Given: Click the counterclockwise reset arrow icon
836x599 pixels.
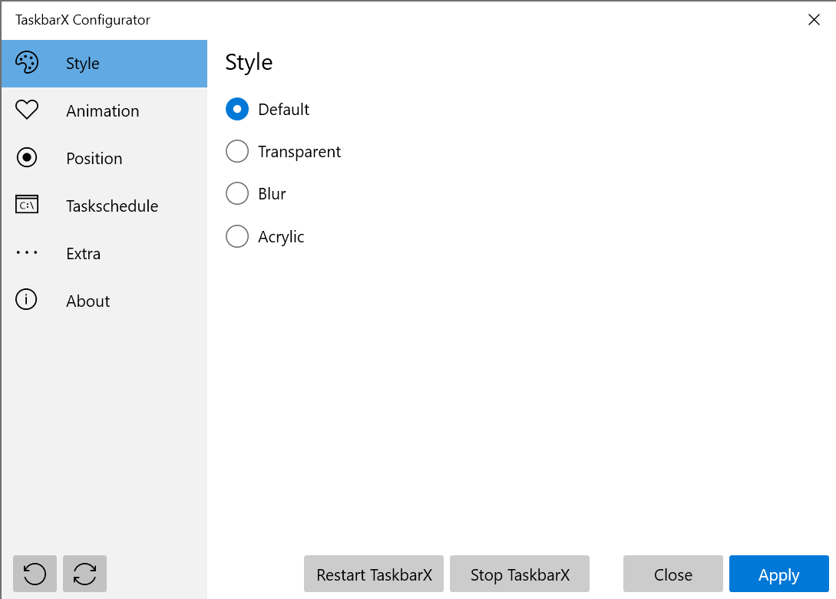Looking at the screenshot, I should coord(35,574).
